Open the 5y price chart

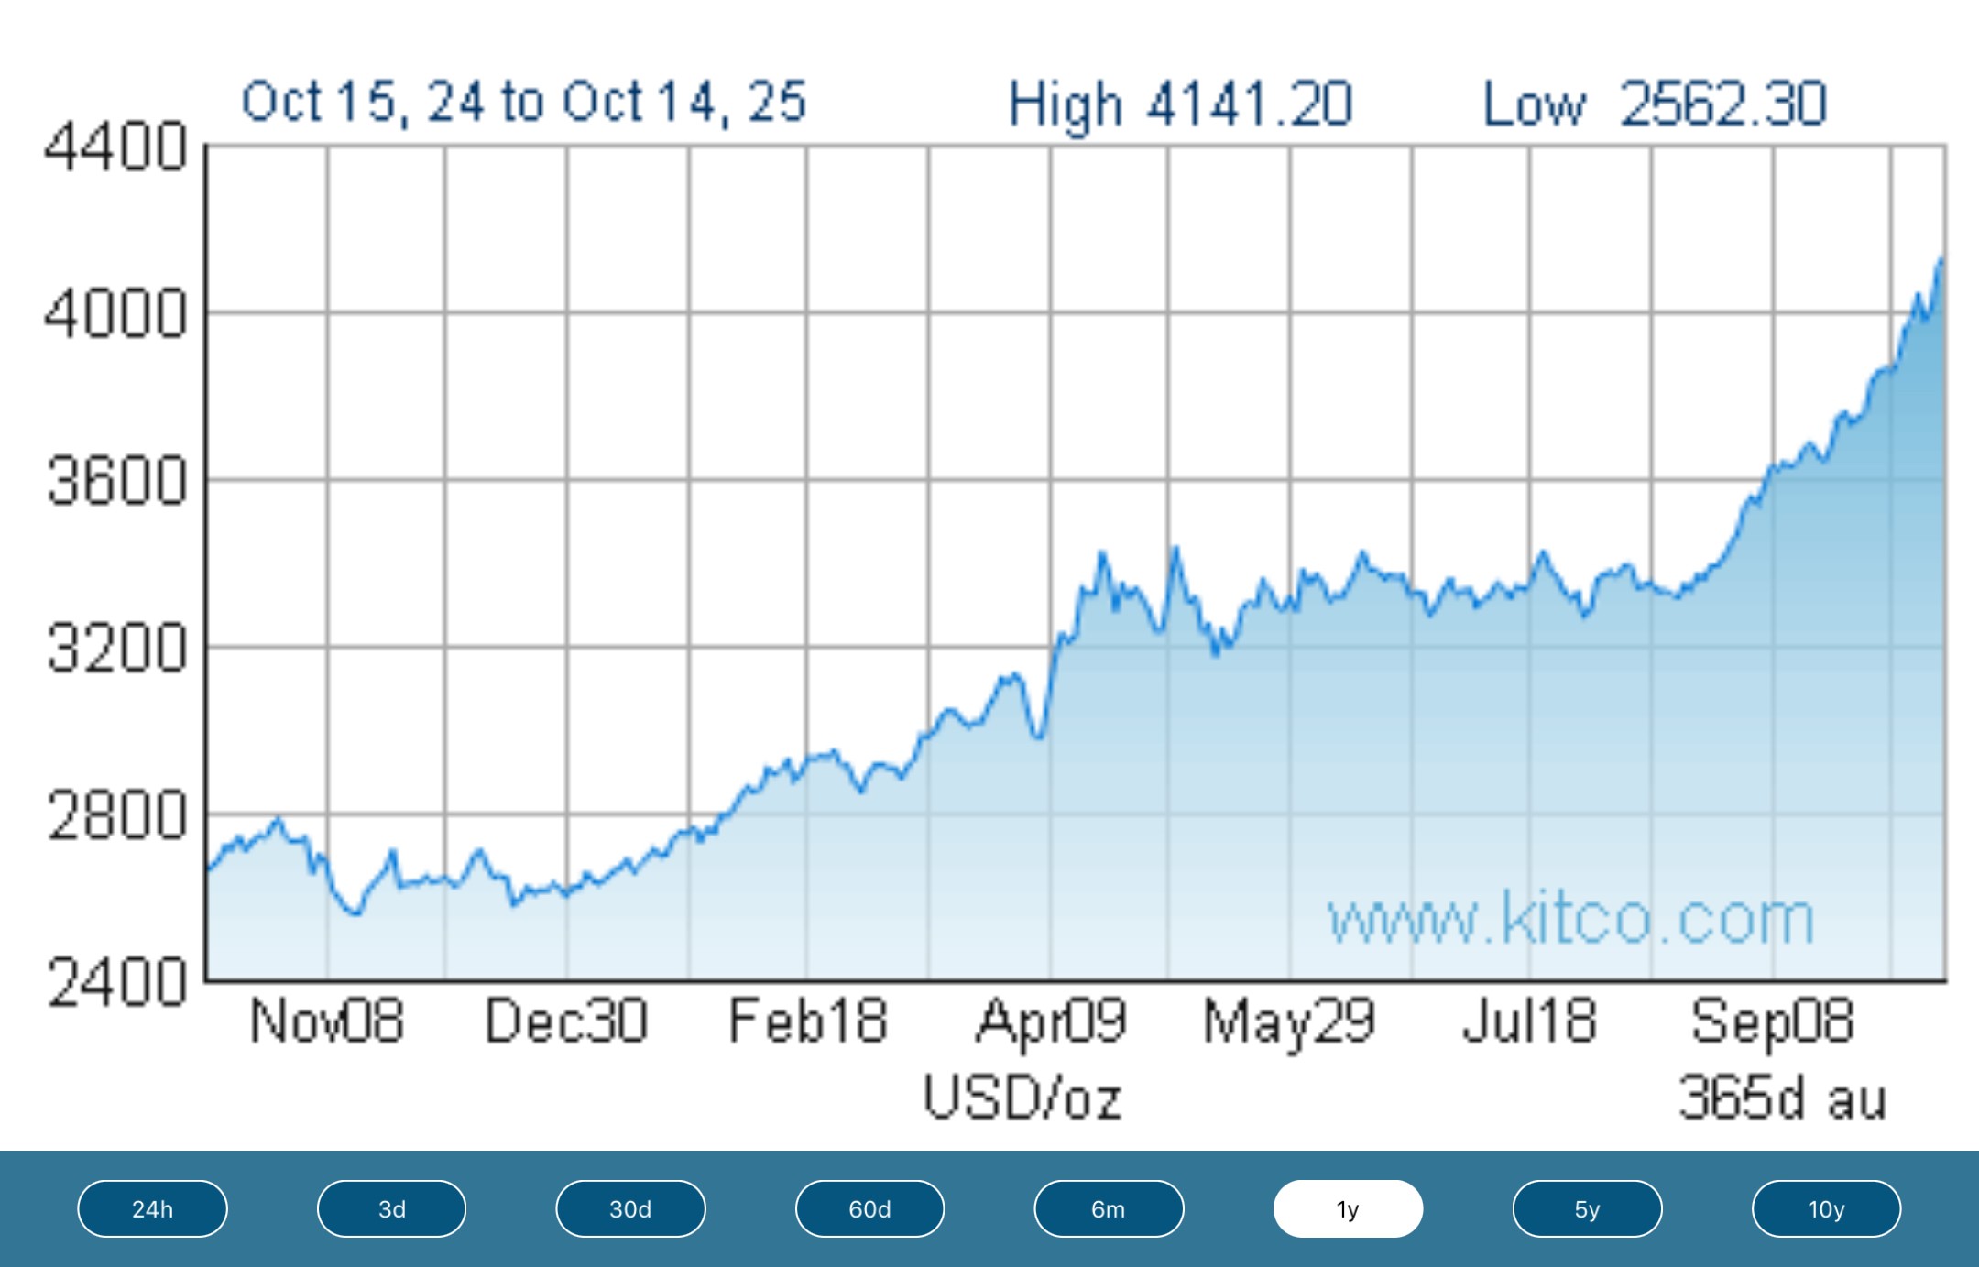[1587, 1208]
